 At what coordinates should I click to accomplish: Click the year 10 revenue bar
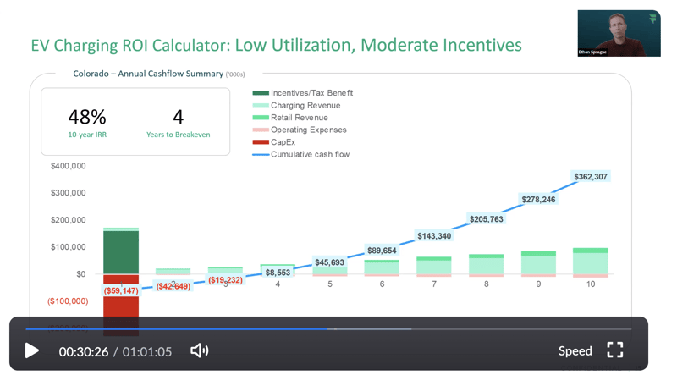591,262
